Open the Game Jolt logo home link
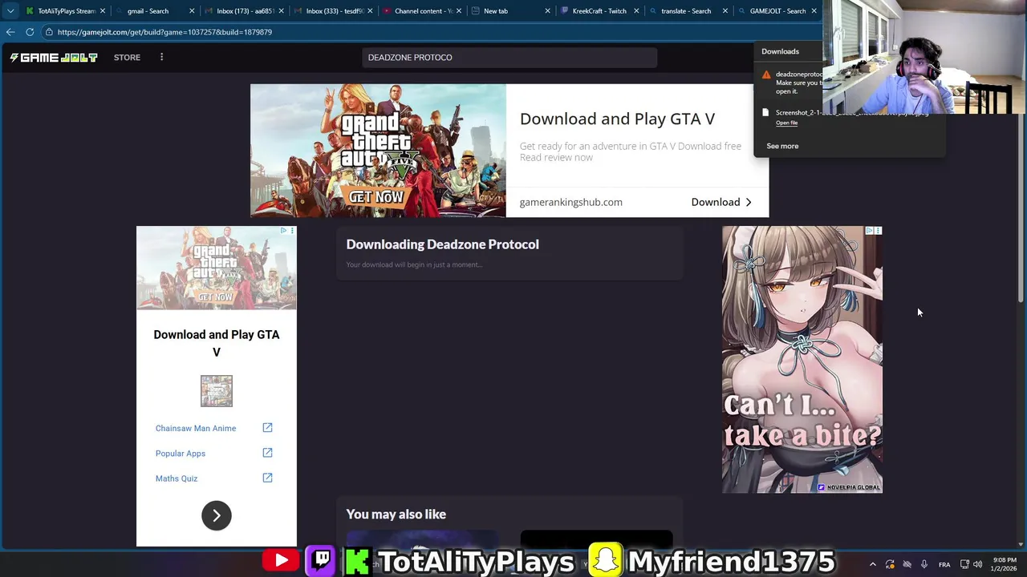The height and width of the screenshot is (577, 1027). [54, 58]
